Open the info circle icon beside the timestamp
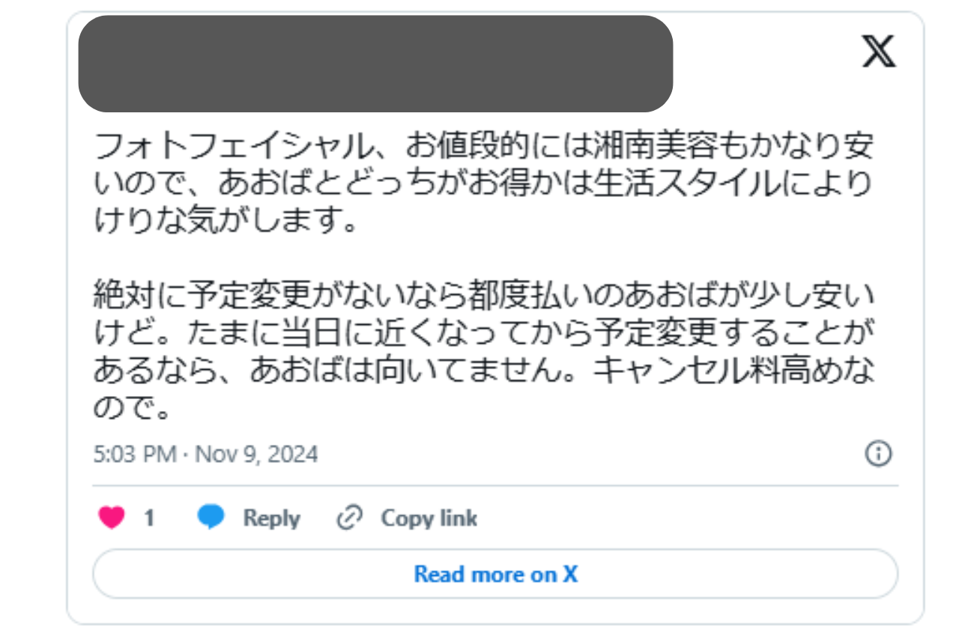The image size is (959, 638). 879,454
